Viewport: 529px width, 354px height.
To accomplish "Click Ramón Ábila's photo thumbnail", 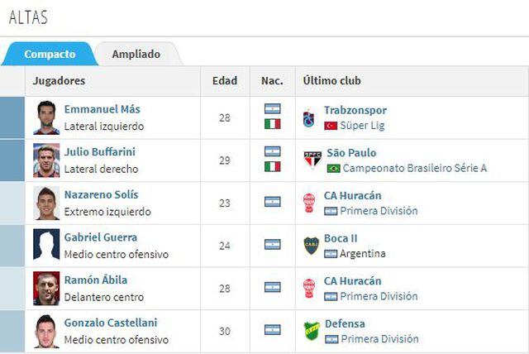I will click(x=46, y=288).
